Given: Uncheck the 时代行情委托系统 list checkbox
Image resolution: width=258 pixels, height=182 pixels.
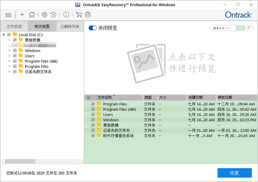Looking at the screenshot, I should click(93, 135).
